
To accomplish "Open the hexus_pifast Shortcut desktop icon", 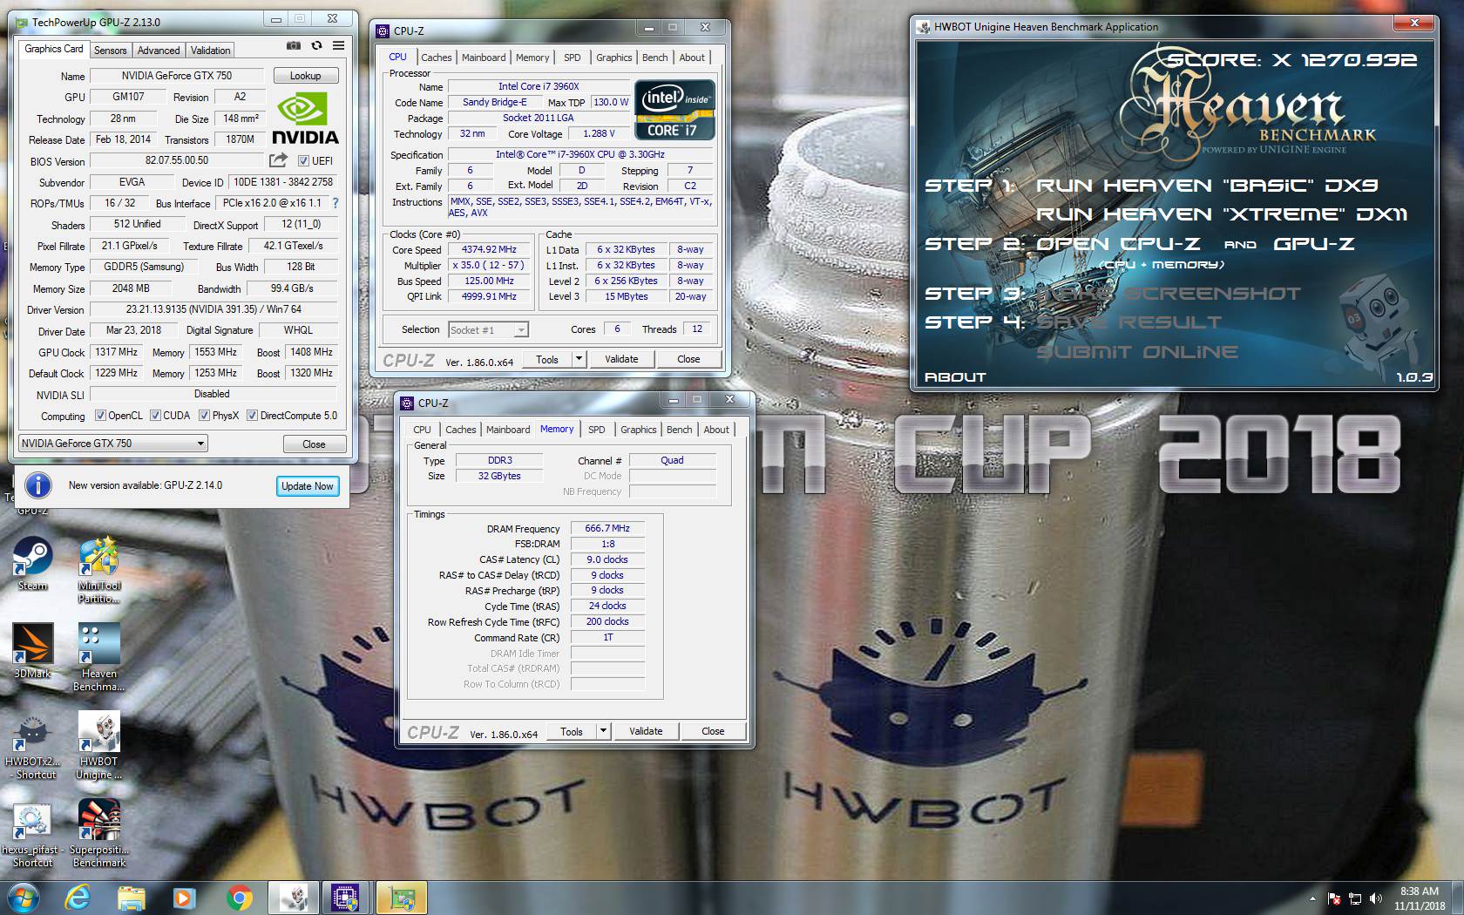I will click(x=32, y=835).
